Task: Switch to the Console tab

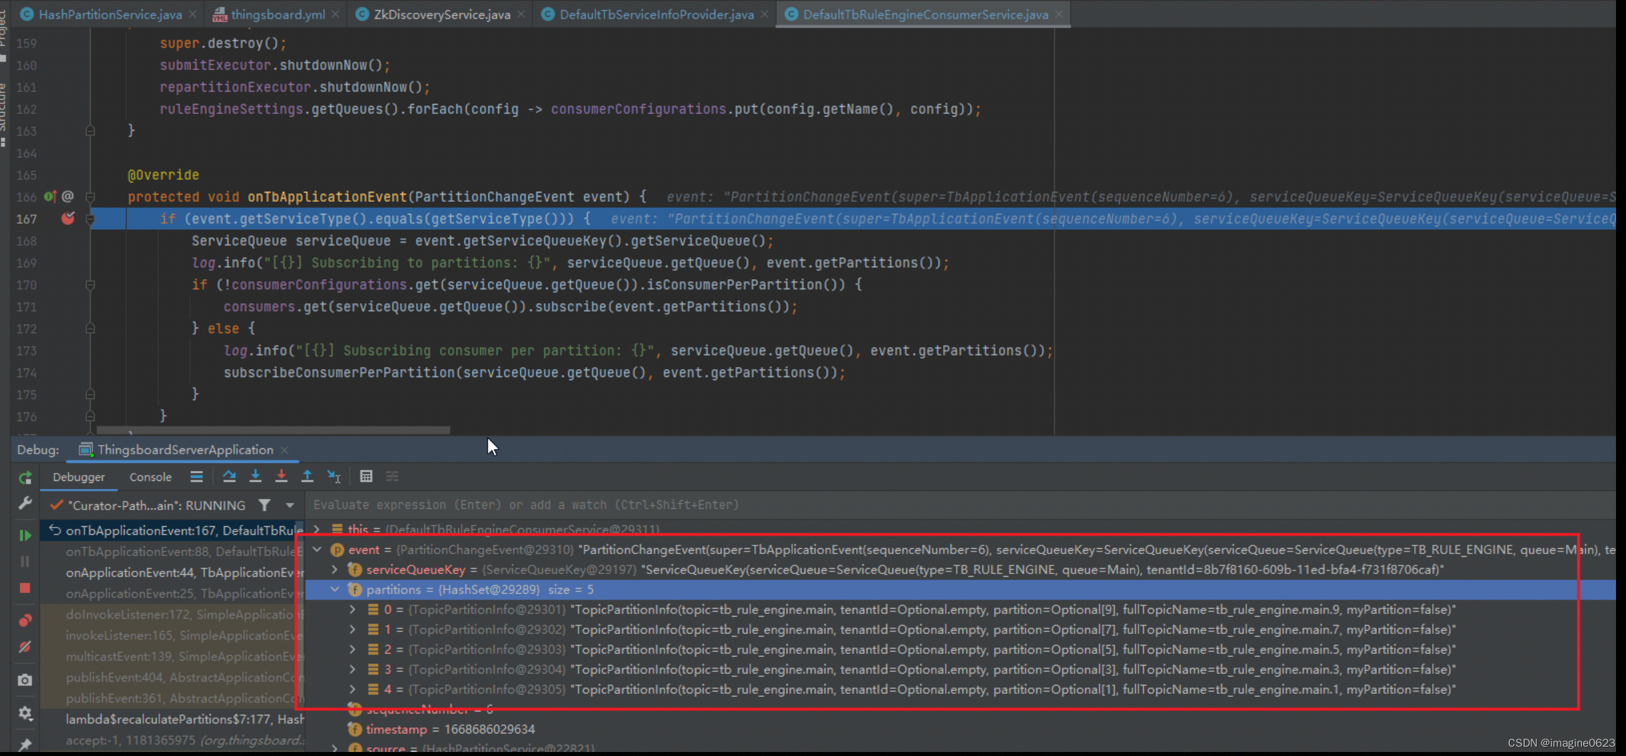Action: point(151,477)
